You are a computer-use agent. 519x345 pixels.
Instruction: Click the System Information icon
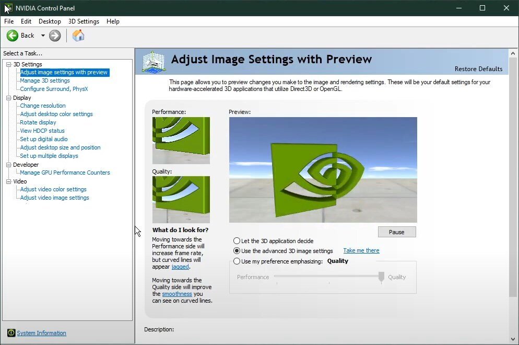[x=11, y=333]
